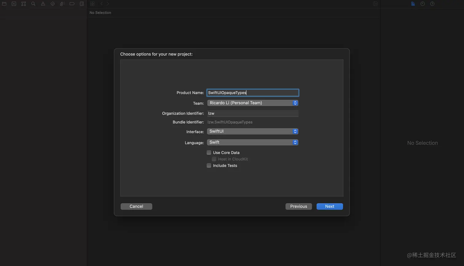
Task: Open the Find navigator magnifier icon
Action: 33,4
